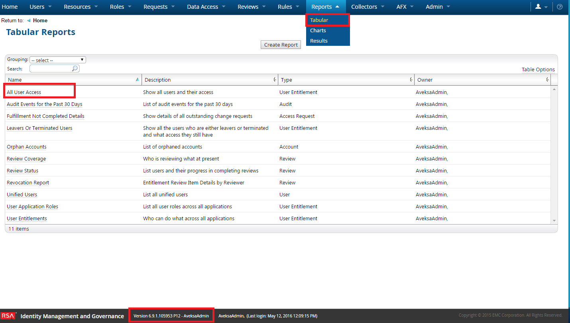Click the Description column sort icon

(x=275, y=80)
